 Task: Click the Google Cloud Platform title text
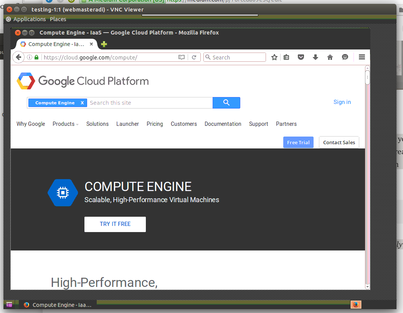(94, 81)
